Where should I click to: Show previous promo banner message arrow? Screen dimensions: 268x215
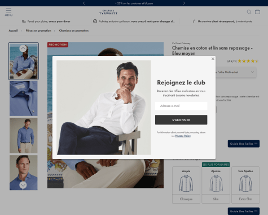tap(84, 3)
